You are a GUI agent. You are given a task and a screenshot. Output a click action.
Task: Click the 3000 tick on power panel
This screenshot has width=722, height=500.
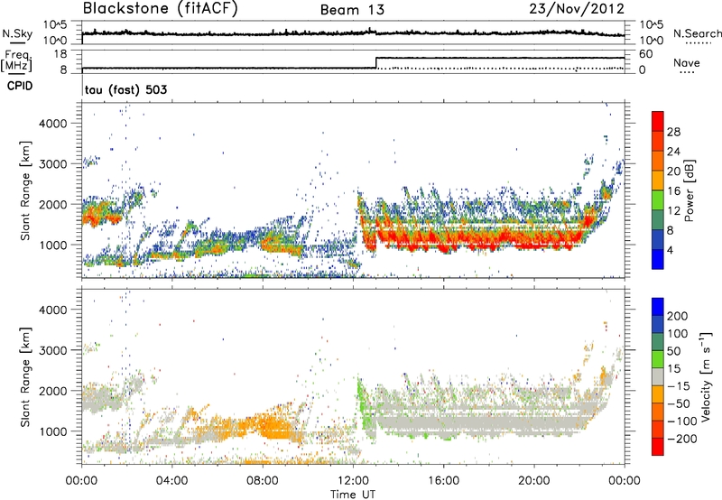53,164
